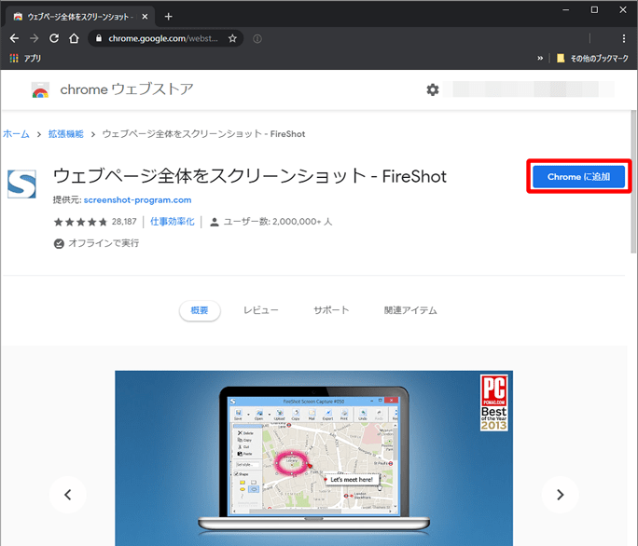Open 関連アイテム tab
Image resolution: width=638 pixels, height=546 pixels.
pos(410,310)
